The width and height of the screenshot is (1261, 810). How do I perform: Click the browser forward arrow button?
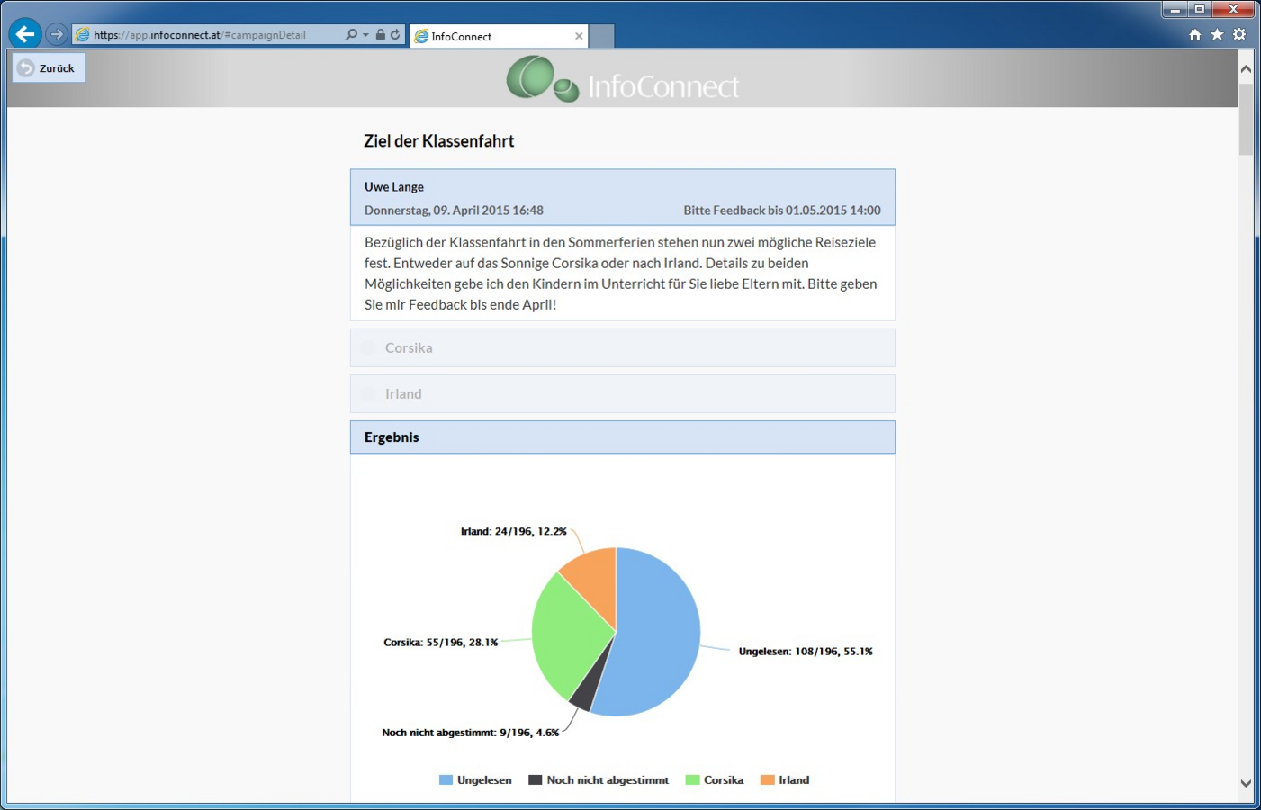(57, 34)
